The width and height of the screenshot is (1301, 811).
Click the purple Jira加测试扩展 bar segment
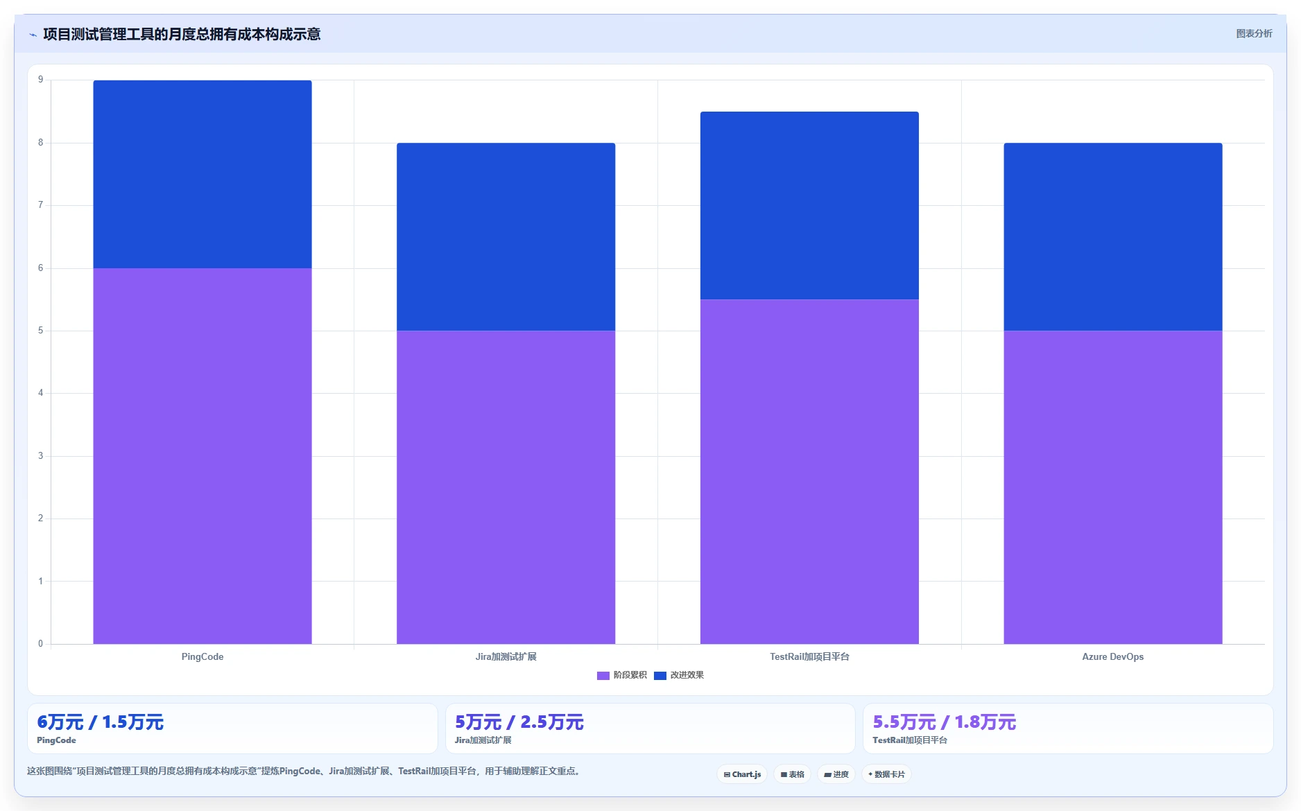[506, 487]
